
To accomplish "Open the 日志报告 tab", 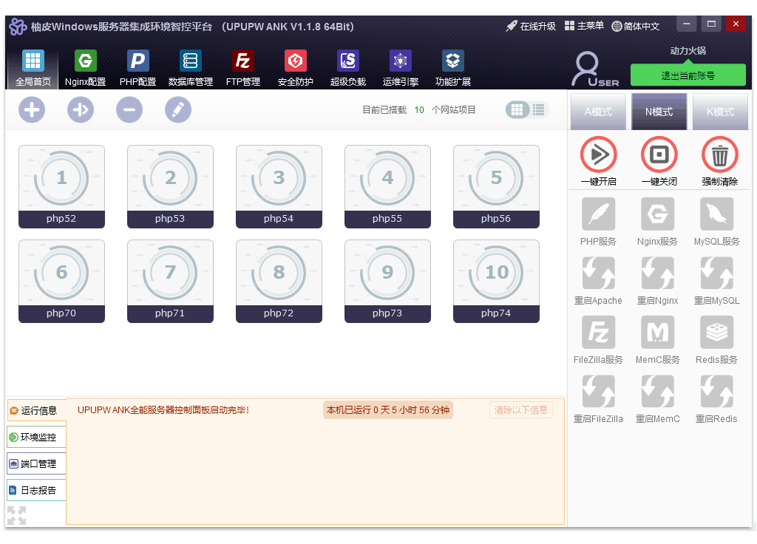I will coord(37,491).
